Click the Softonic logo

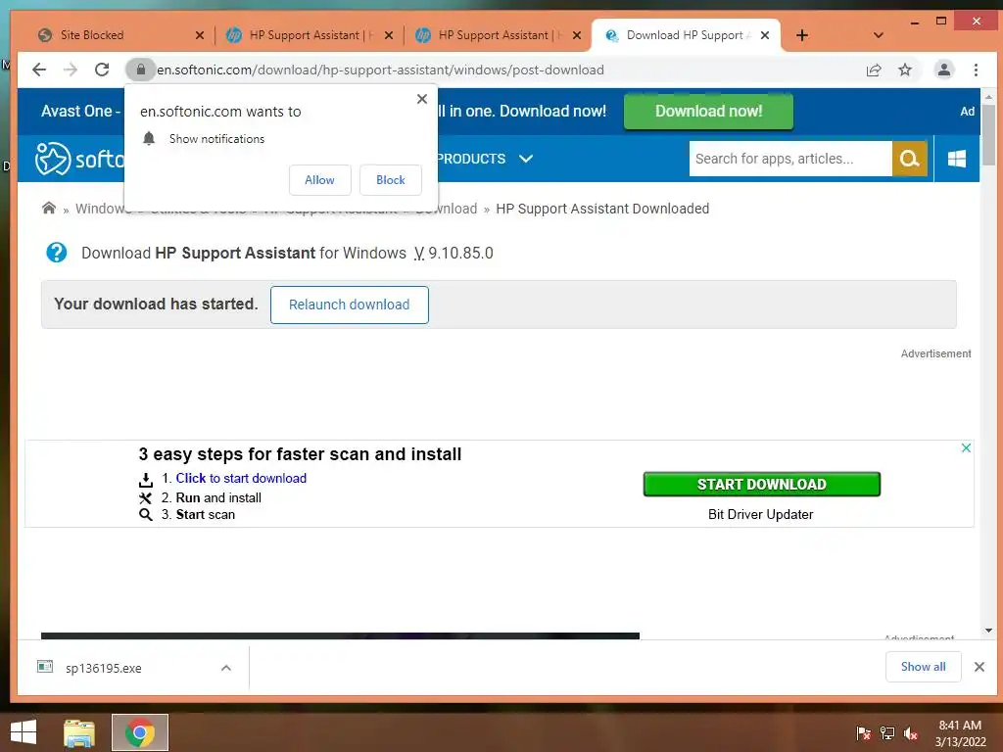click(79, 159)
